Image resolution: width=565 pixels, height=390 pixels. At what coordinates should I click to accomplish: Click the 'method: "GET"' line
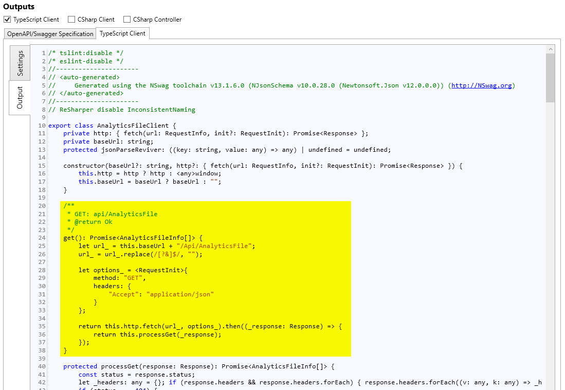point(120,278)
